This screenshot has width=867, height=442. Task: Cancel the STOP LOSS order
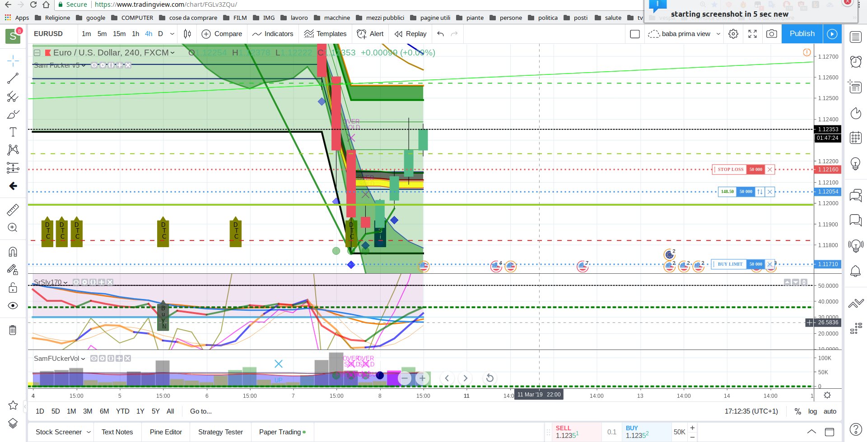[x=770, y=170]
